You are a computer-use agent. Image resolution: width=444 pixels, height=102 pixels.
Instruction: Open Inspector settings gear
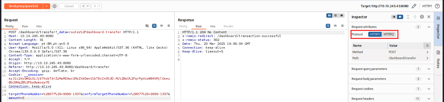click(422, 17)
